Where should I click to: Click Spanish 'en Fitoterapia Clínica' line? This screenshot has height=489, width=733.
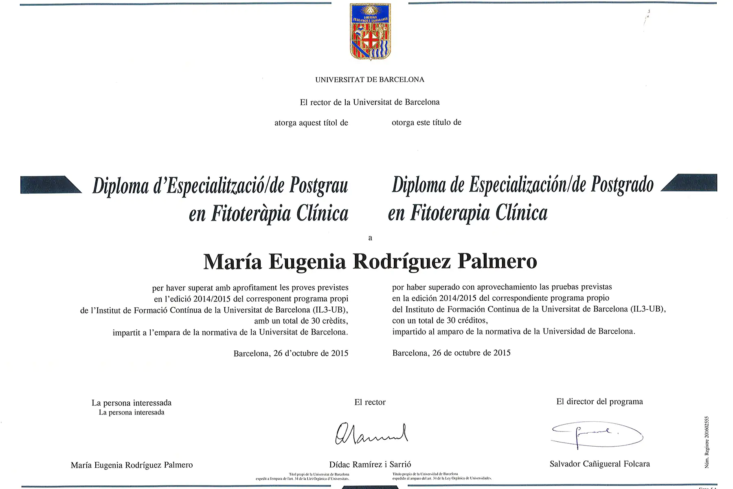coord(468,213)
